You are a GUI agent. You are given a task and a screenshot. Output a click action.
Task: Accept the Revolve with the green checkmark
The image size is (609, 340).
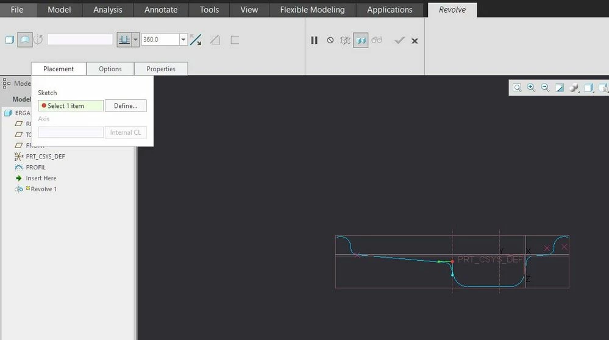(399, 40)
